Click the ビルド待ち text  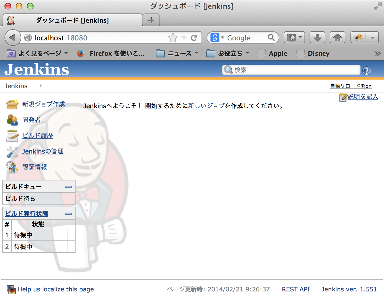point(20,198)
